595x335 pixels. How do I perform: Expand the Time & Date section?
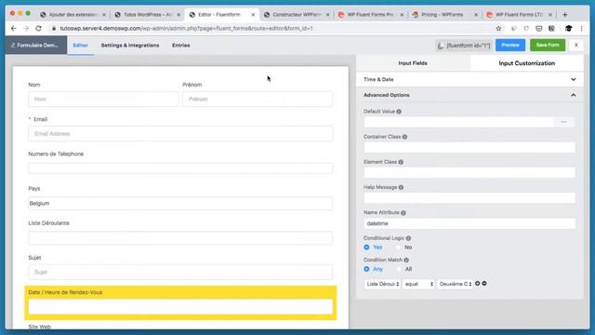(x=469, y=79)
